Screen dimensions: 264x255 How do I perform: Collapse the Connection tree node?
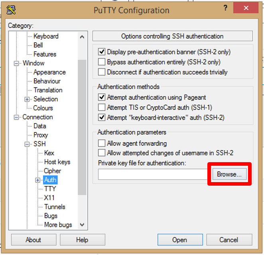pos(16,117)
